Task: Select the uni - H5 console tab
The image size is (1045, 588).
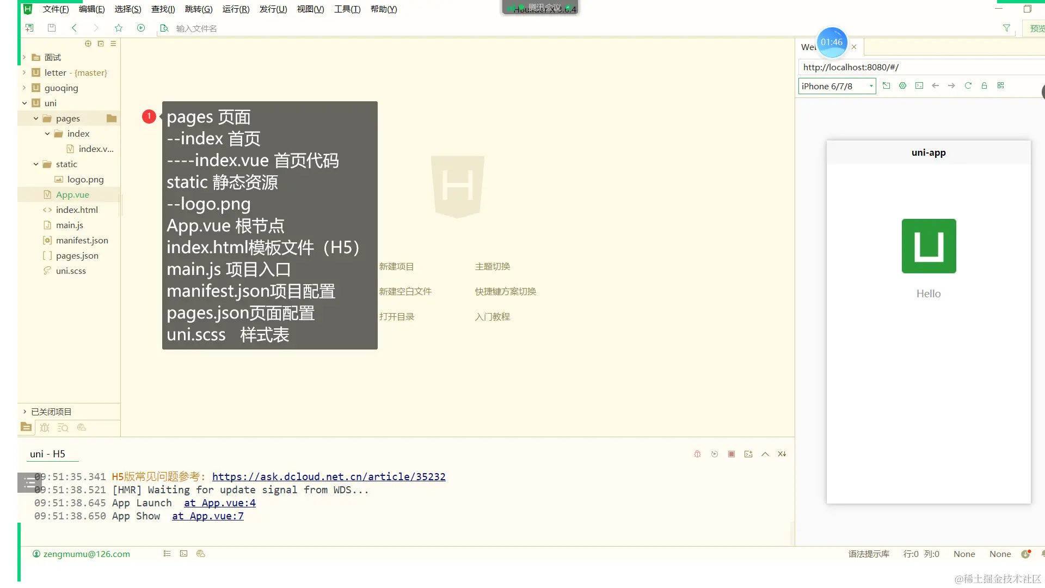Action: (x=48, y=454)
